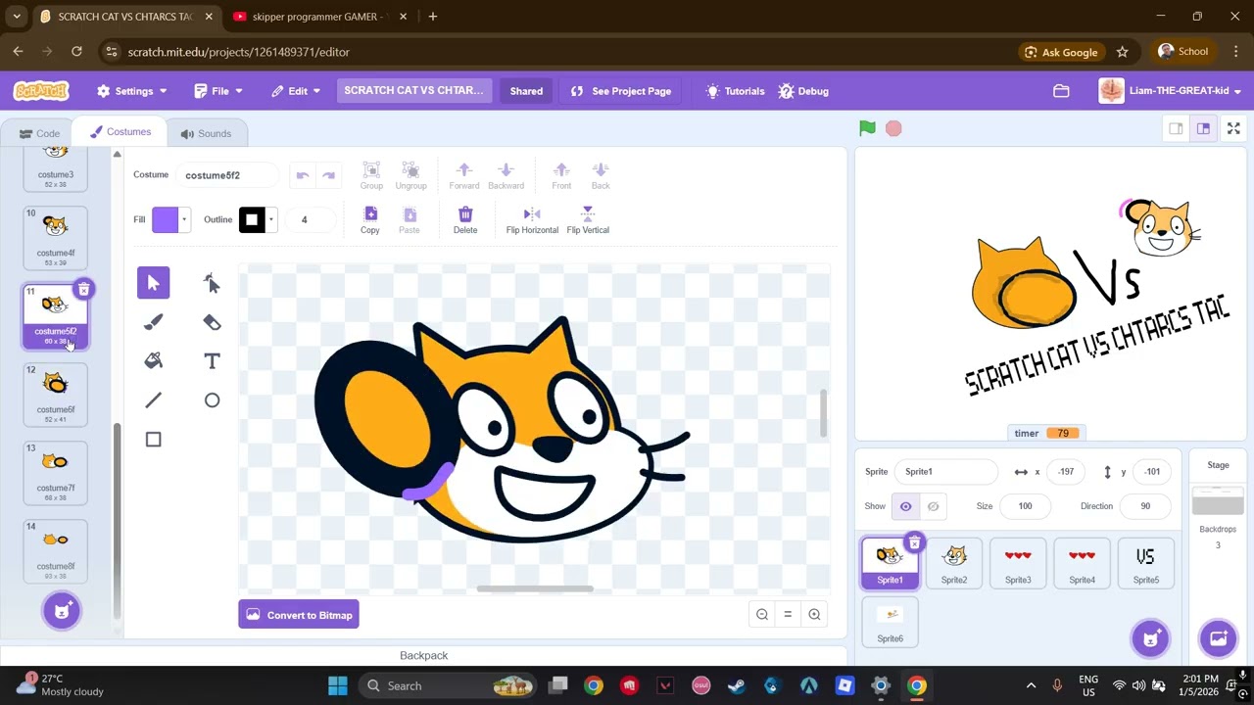
Task: Open Chrome tab search dropdown
Action: [17, 17]
